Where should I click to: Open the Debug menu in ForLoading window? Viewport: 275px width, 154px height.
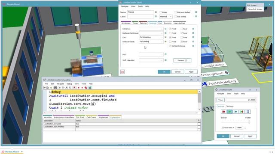tap(69, 84)
